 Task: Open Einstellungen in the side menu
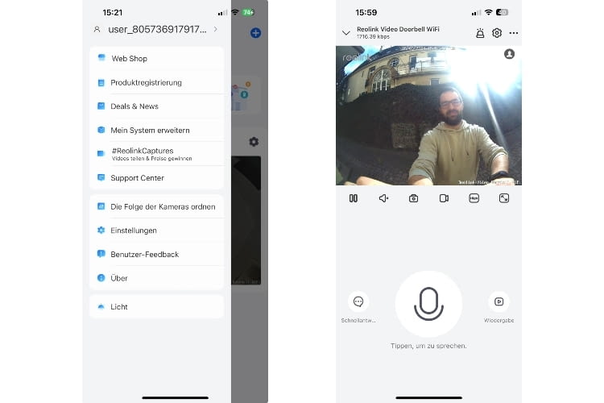[156, 231]
